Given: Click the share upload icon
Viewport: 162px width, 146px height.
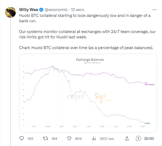Looking at the screenshot, I should click(x=127, y=138).
